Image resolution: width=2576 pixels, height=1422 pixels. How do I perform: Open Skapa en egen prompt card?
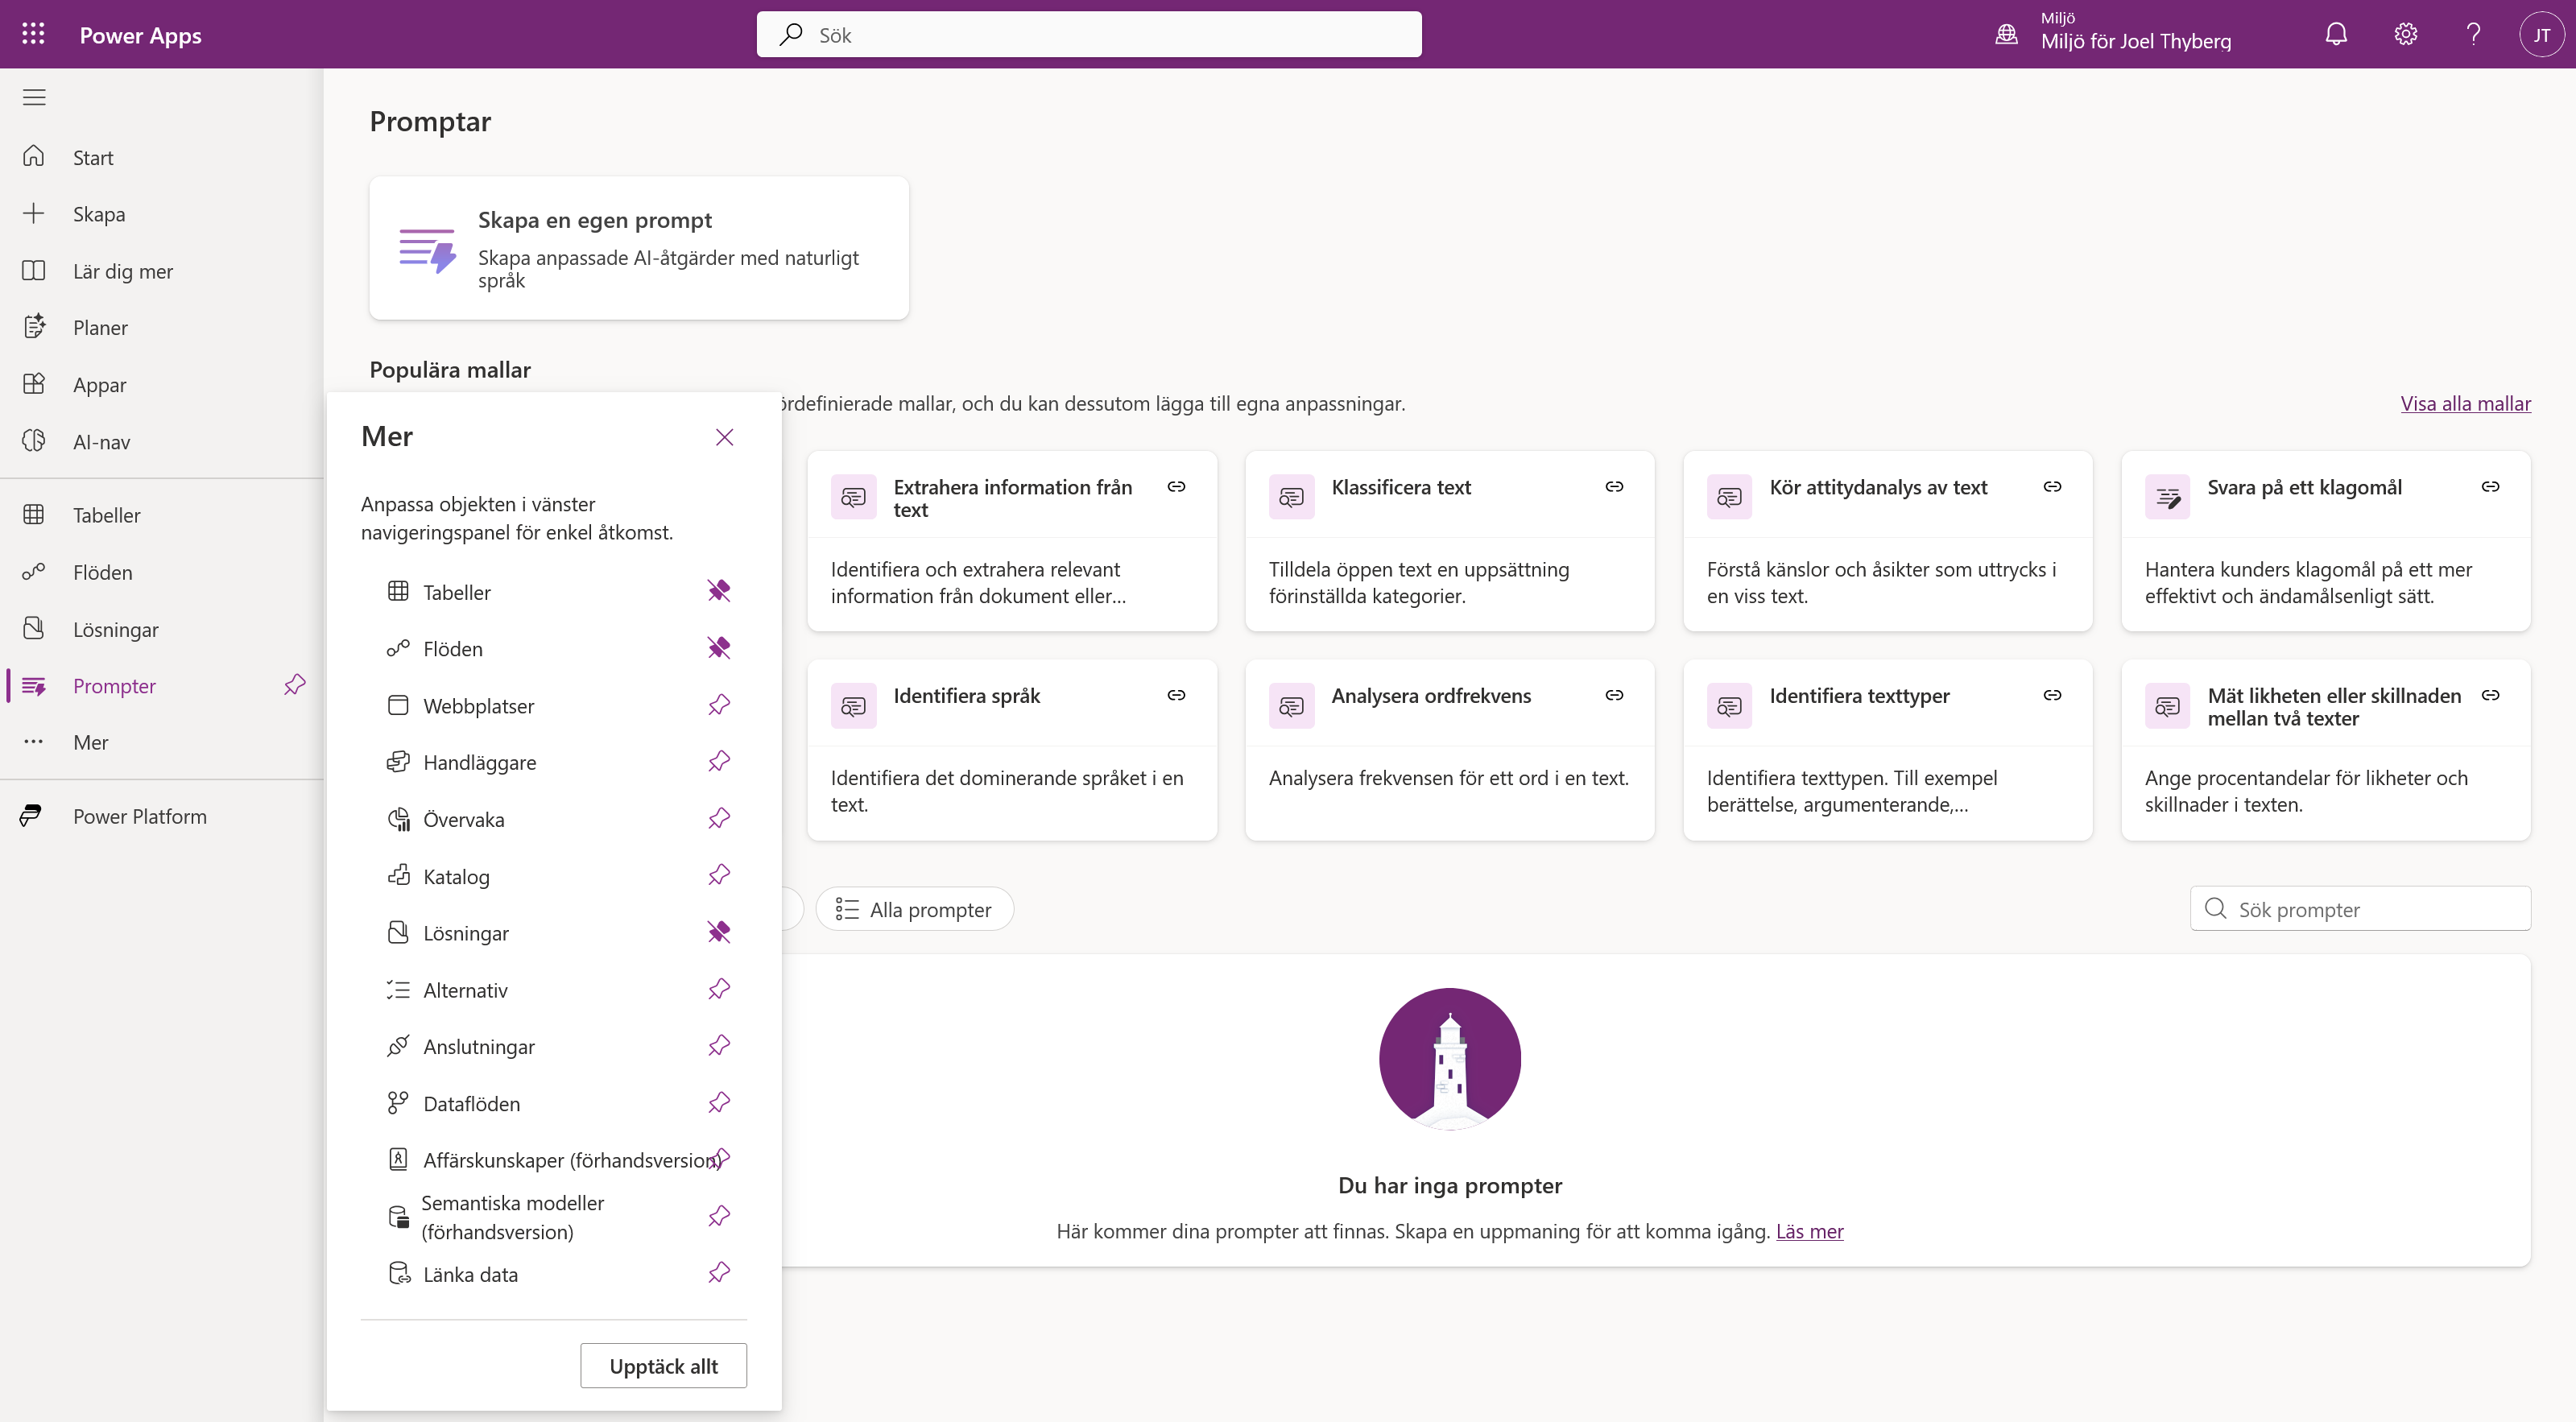[x=639, y=248]
